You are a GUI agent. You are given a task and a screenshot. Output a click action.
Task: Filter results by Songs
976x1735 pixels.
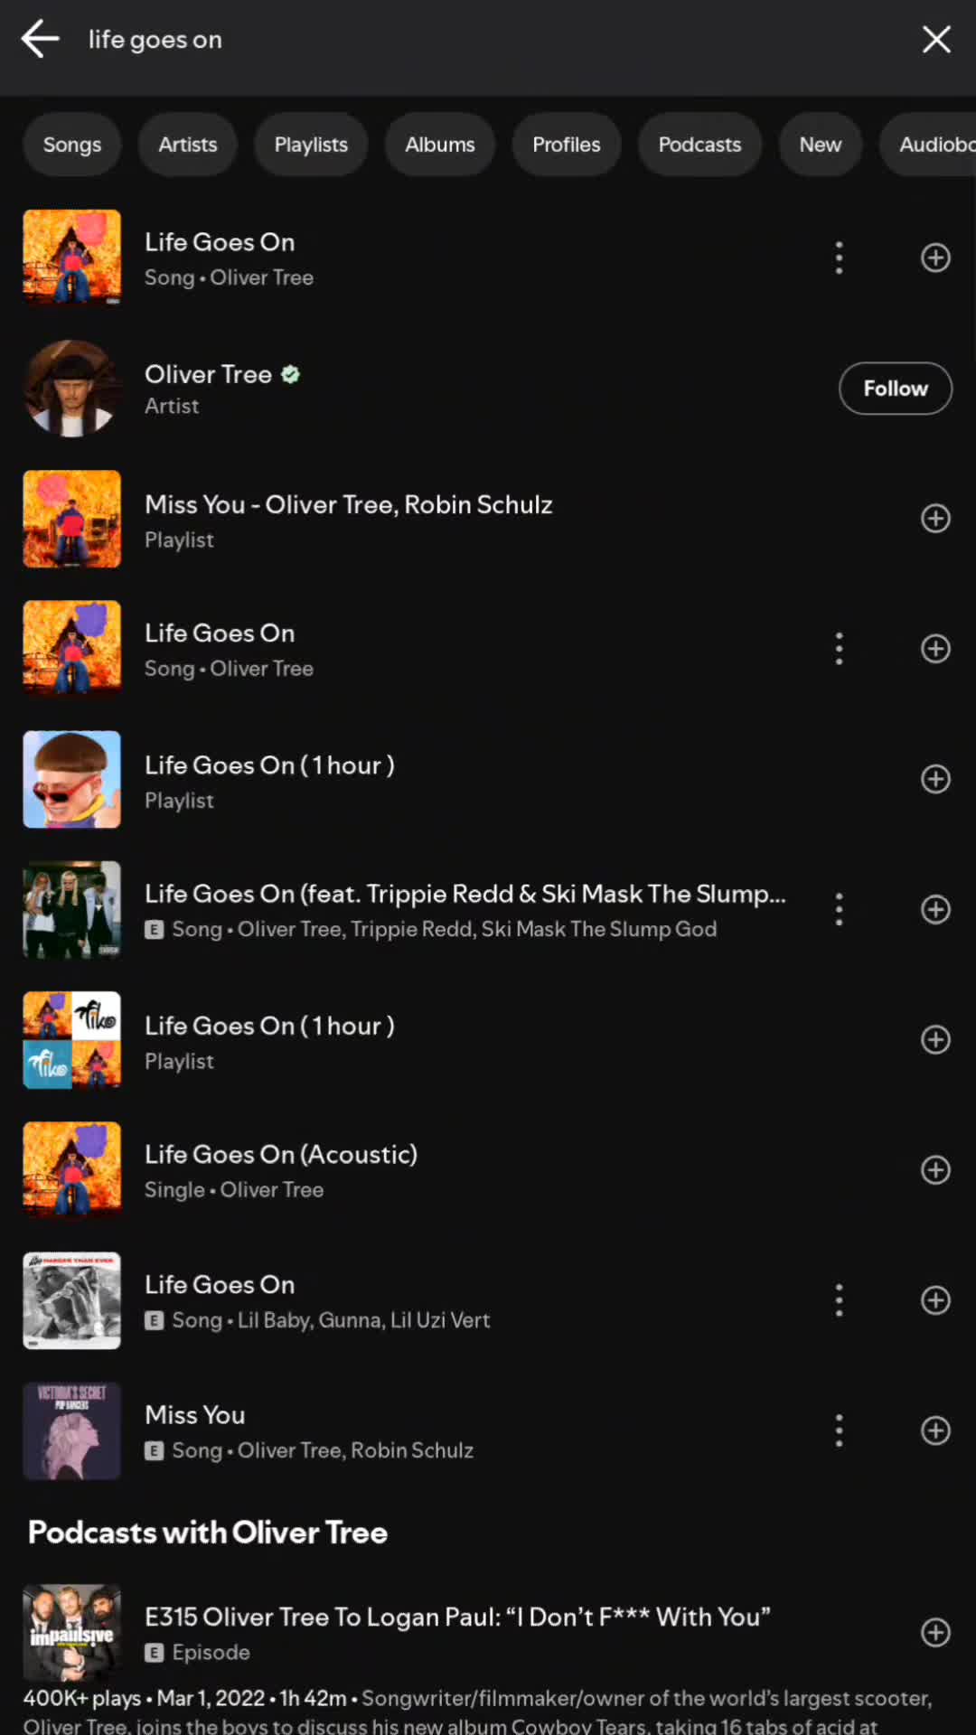[72, 145]
